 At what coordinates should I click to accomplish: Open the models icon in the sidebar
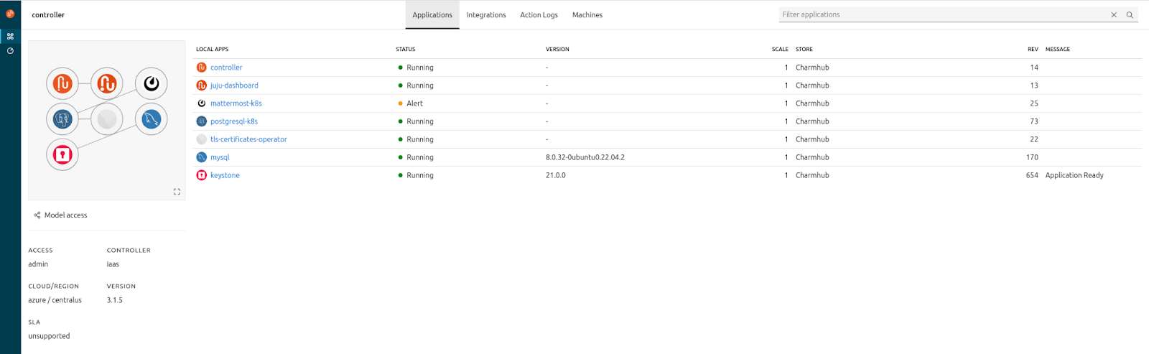pos(10,36)
